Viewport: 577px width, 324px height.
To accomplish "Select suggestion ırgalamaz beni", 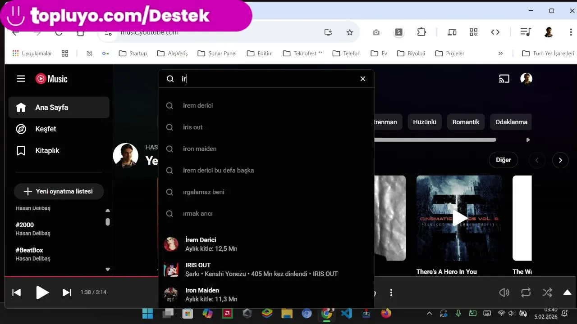I will coord(266,192).
